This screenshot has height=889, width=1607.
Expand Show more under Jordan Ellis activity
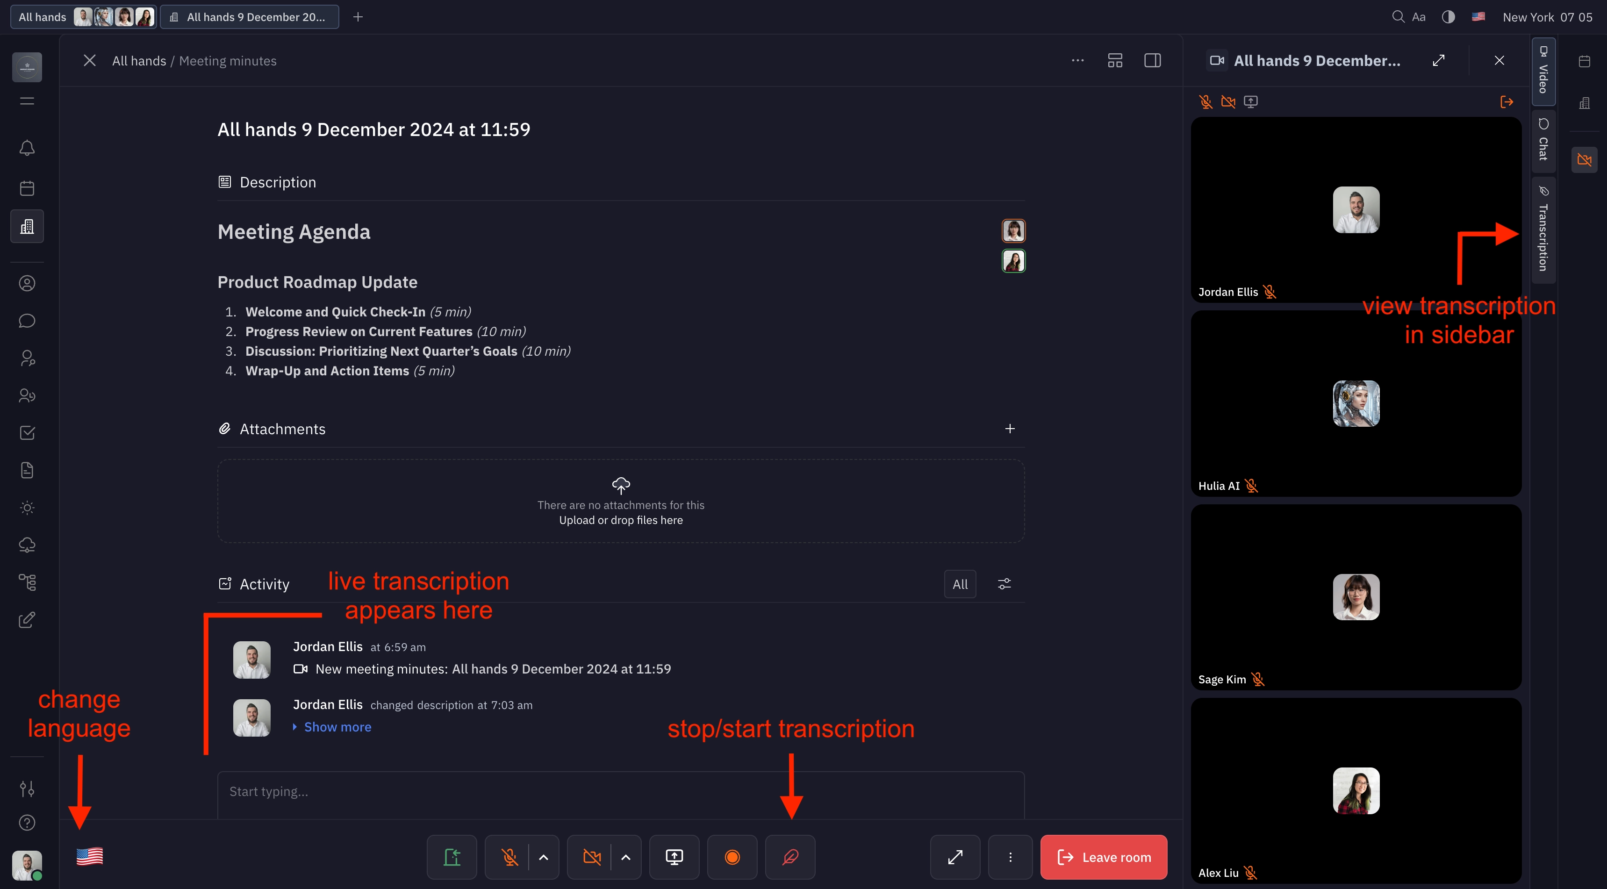point(337,726)
